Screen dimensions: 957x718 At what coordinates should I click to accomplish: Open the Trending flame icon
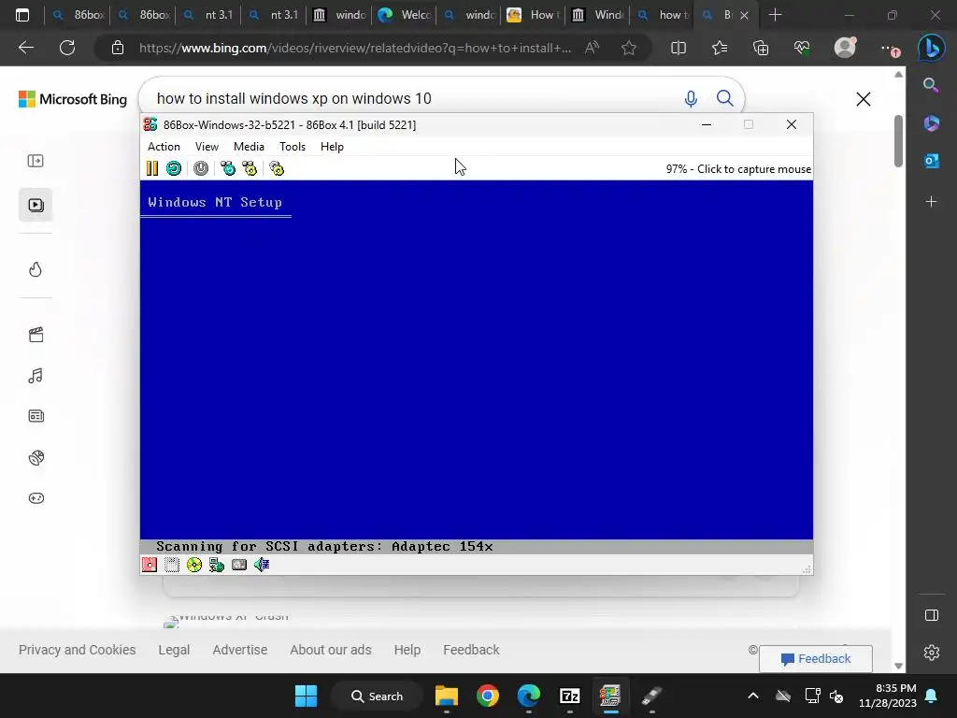(36, 269)
